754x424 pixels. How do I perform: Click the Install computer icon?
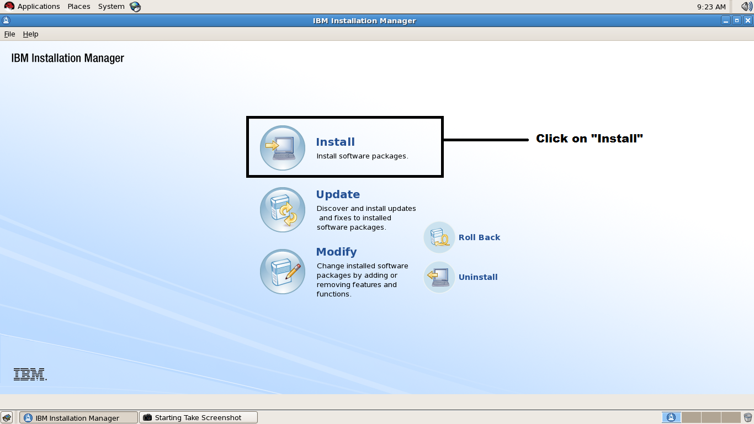click(x=283, y=148)
